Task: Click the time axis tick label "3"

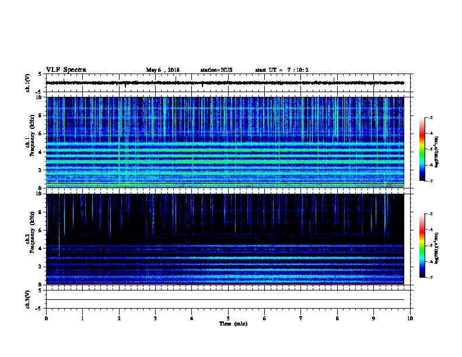Action: (x=156, y=318)
